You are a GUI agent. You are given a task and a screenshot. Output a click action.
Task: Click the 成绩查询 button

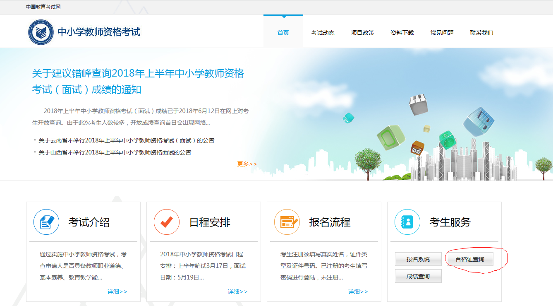pos(418,276)
